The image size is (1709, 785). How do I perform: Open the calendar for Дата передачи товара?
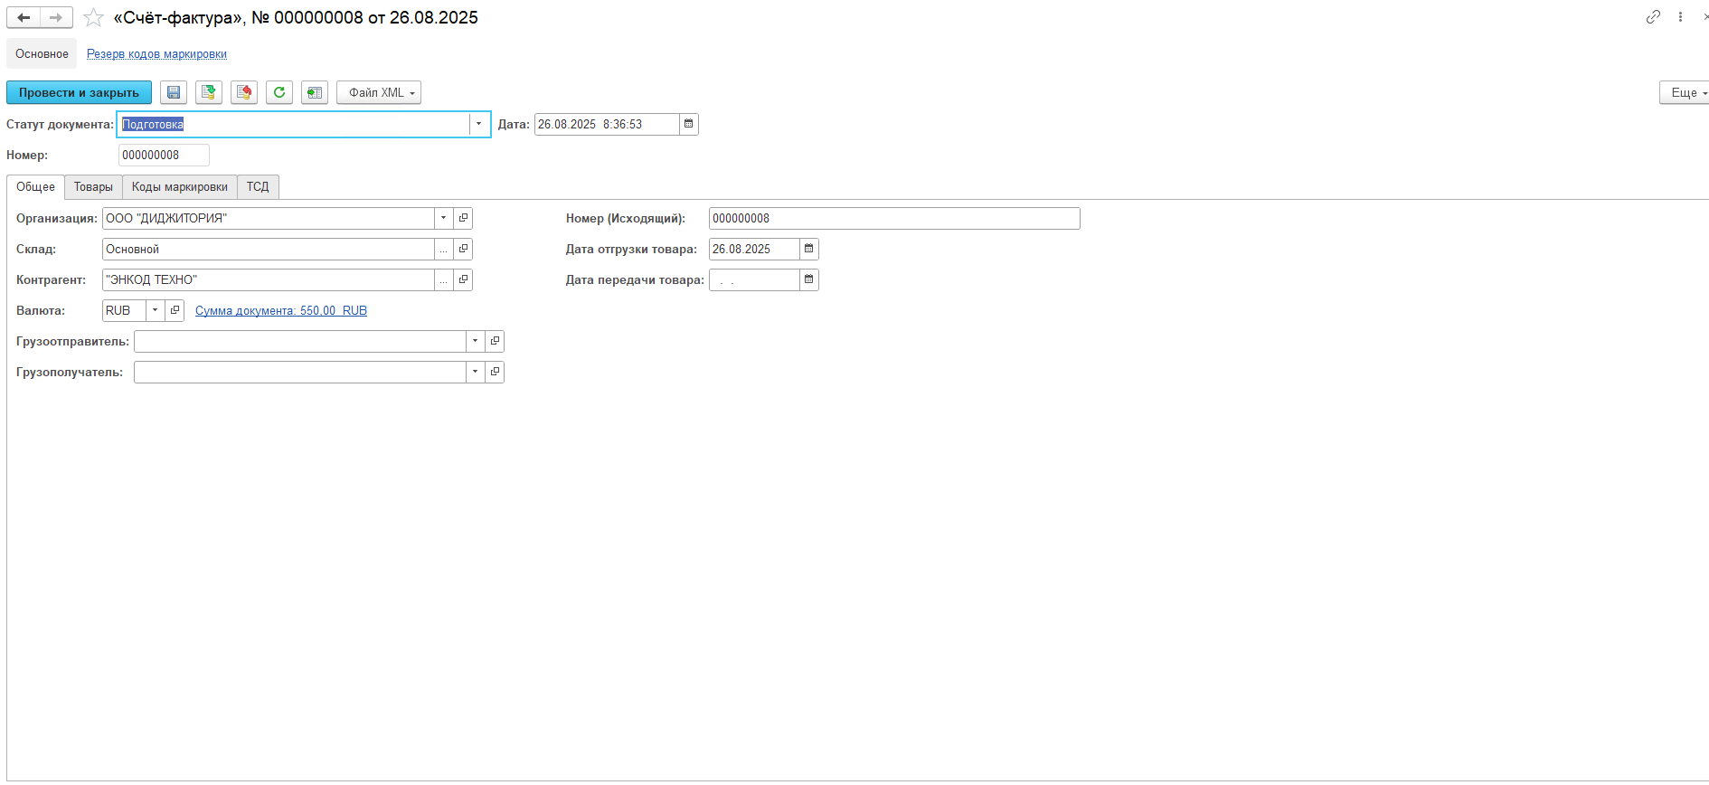tap(809, 279)
